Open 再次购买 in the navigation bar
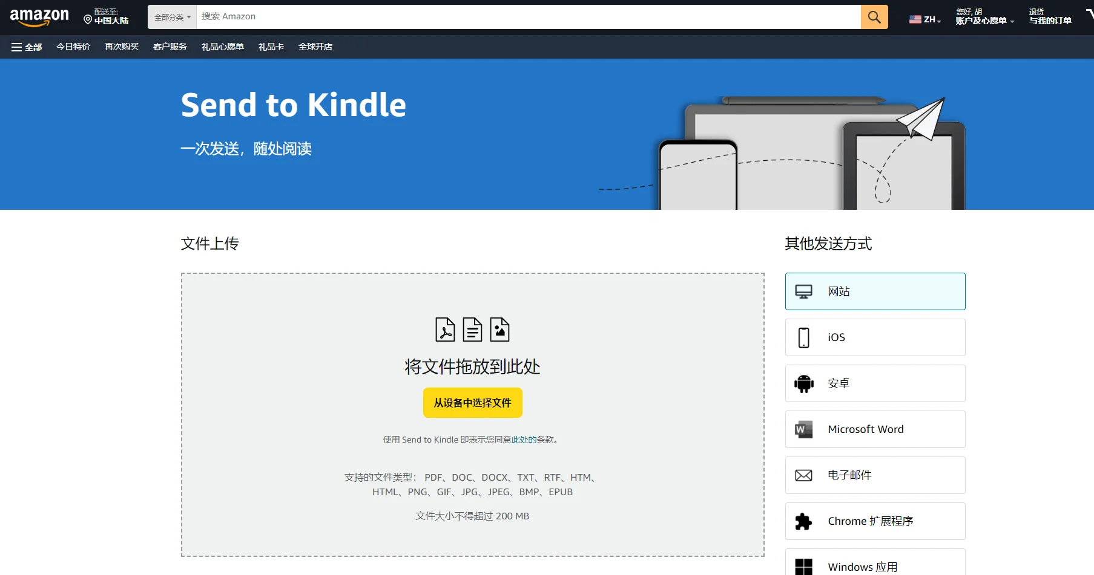The width and height of the screenshot is (1094, 575). click(x=122, y=47)
